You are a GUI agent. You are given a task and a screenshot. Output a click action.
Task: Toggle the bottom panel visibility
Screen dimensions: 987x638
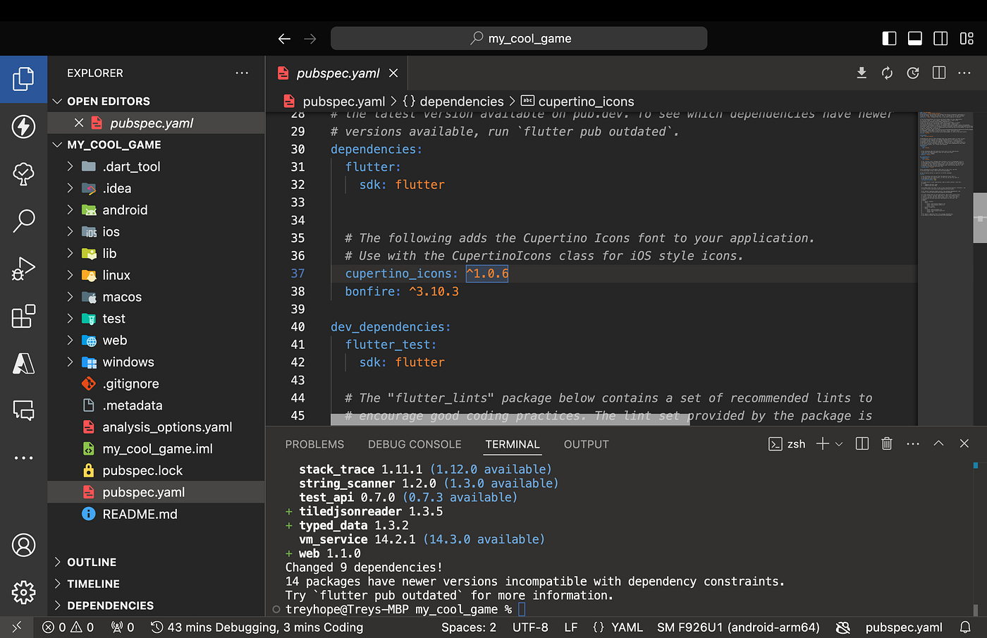[915, 39]
